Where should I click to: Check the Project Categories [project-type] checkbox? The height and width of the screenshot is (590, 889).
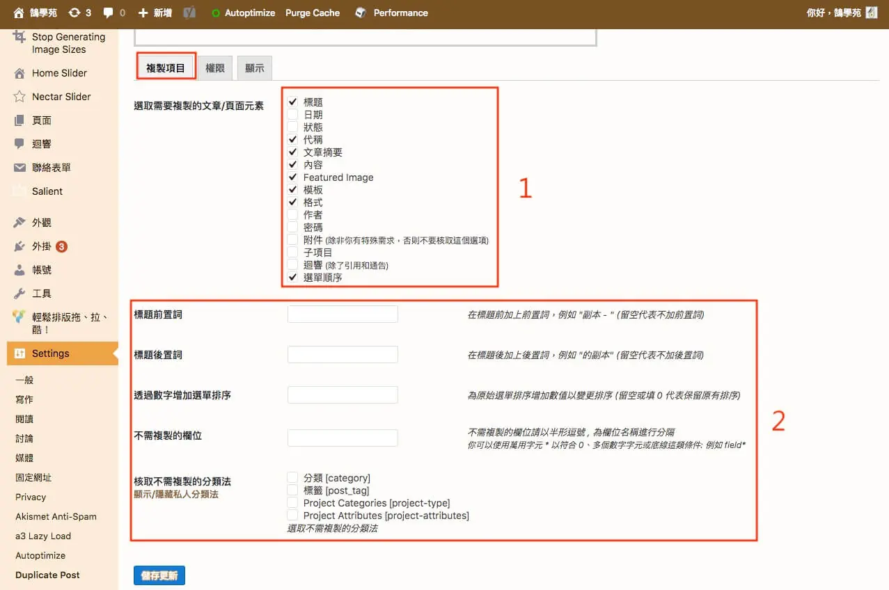(292, 502)
